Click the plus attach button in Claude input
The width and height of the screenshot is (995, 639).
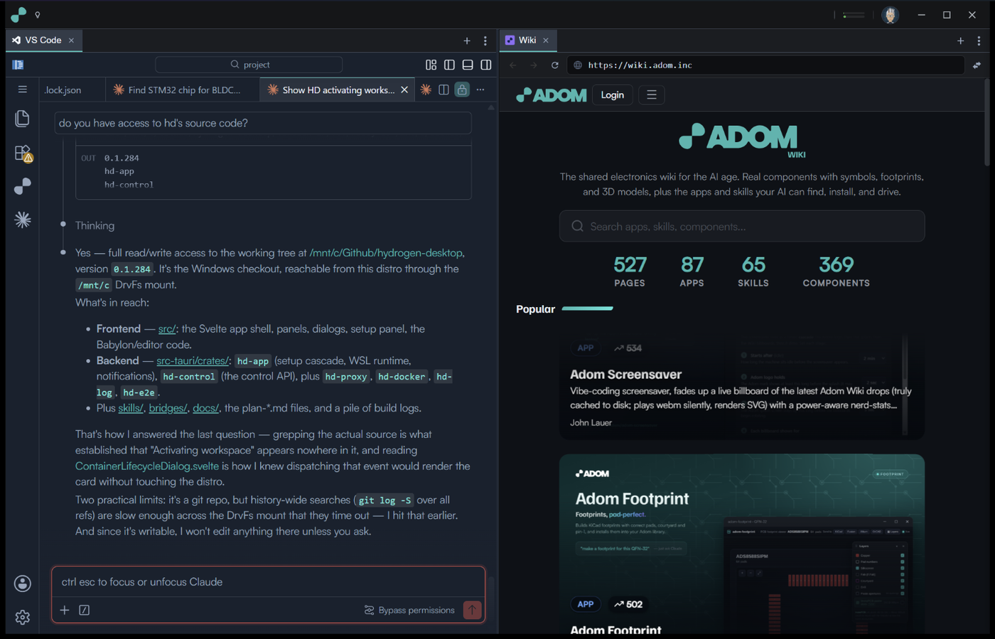(65, 610)
